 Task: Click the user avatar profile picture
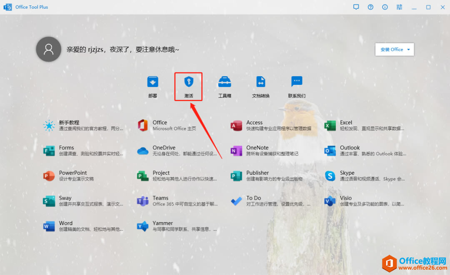click(x=48, y=49)
